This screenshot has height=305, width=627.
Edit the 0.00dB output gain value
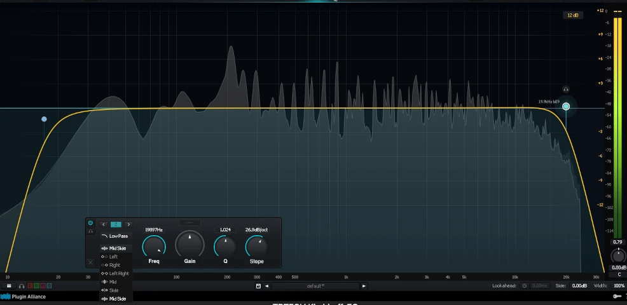pos(618,268)
